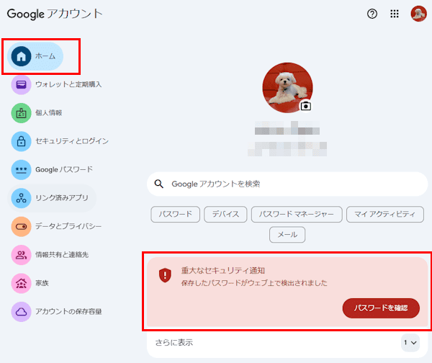
Task: Click the camera icon on profile photo
Action: click(305, 106)
